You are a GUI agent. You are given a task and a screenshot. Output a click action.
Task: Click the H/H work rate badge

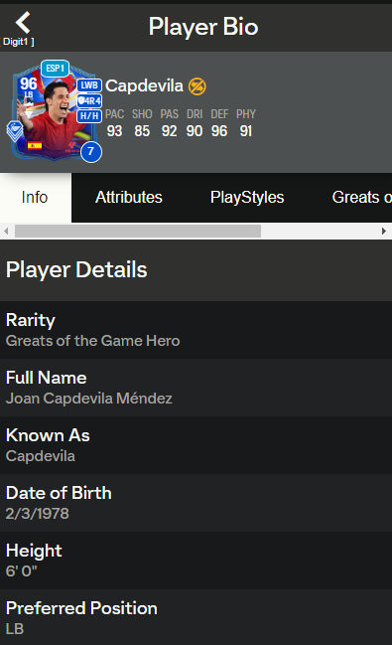point(89,116)
